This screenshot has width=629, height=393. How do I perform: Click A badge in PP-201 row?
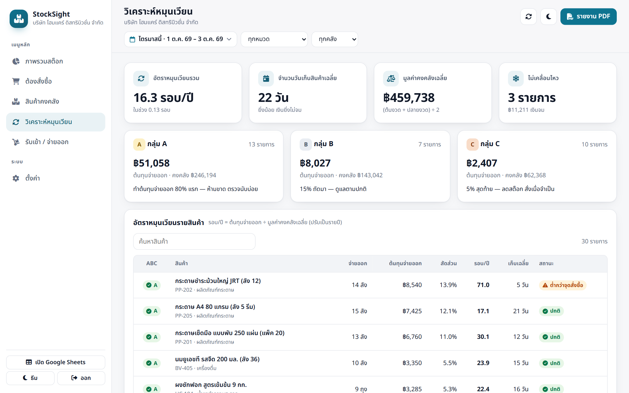coord(152,337)
